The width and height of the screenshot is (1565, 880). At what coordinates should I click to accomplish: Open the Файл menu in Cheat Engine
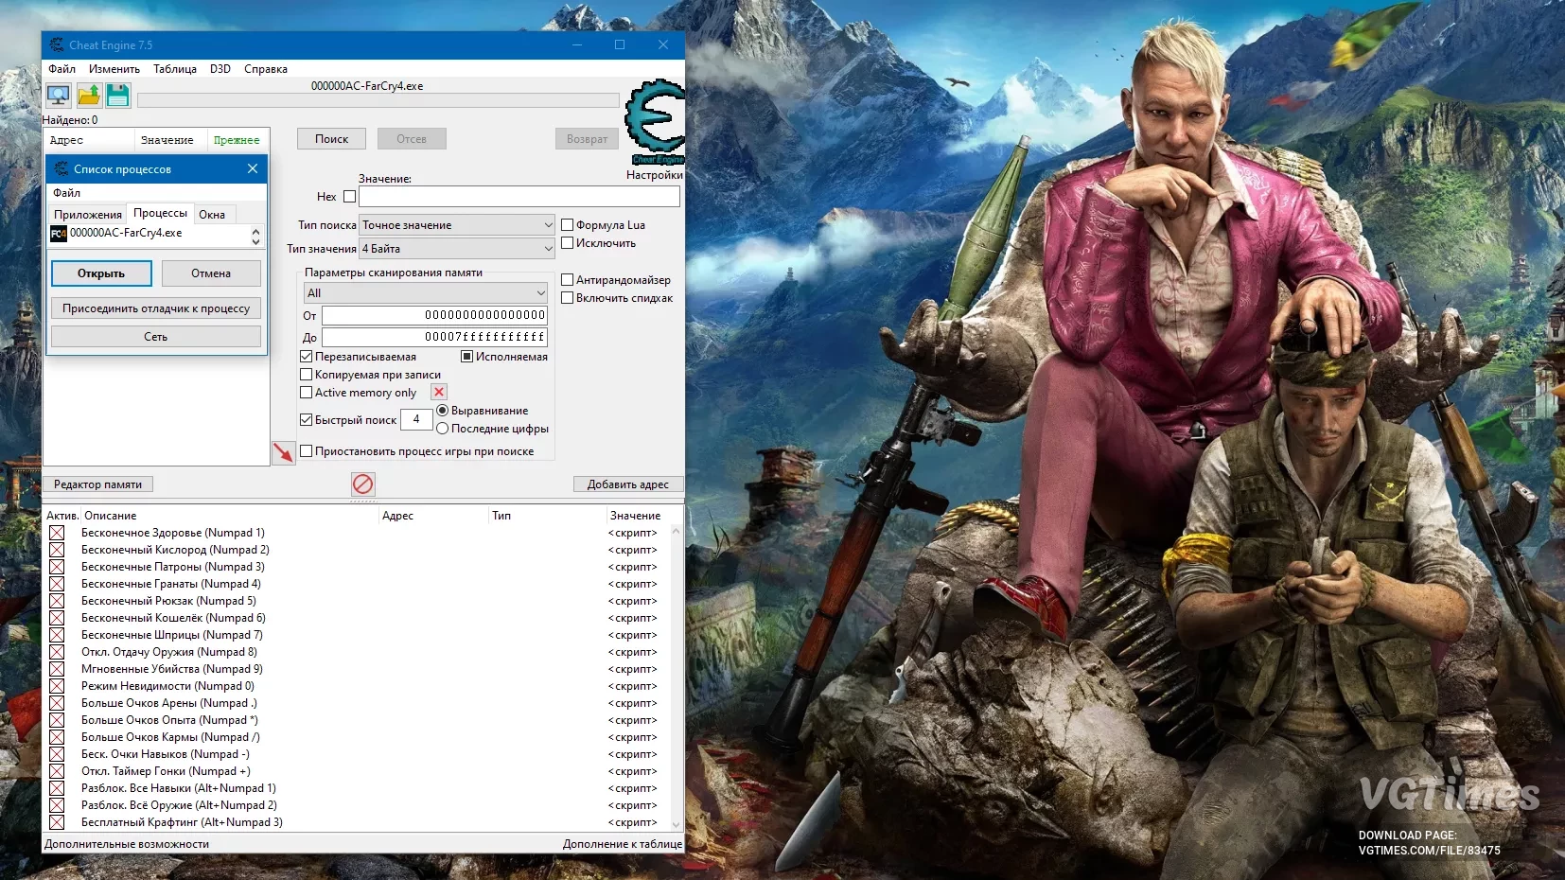pos(62,69)
